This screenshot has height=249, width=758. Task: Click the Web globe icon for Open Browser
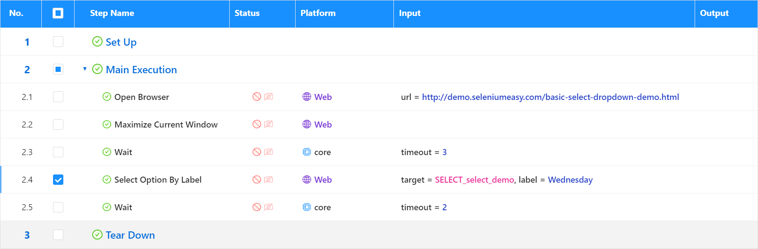point(307,96)
